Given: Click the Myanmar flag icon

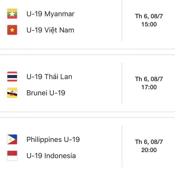Looking at the screenshot, I should click(12, 14).
